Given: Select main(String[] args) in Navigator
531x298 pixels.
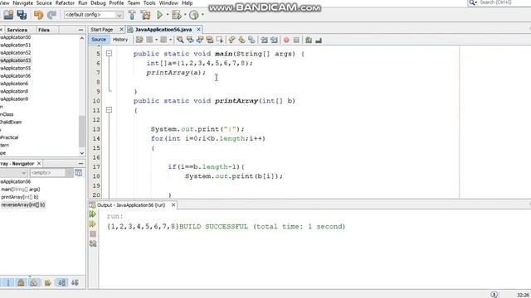Looking at the screenshot, I should (21, 190).
